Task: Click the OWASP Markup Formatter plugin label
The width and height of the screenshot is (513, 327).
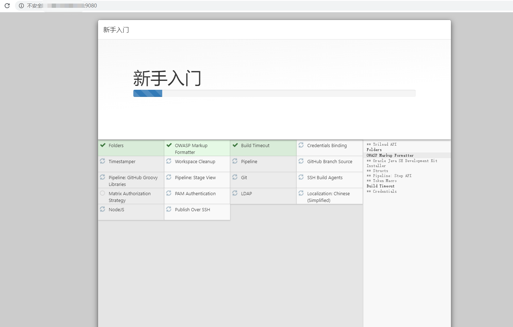Action: (191, 149)
